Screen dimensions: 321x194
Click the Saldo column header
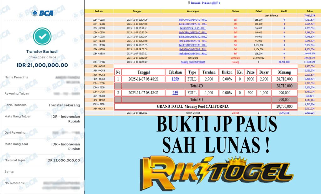click(309, 11)
